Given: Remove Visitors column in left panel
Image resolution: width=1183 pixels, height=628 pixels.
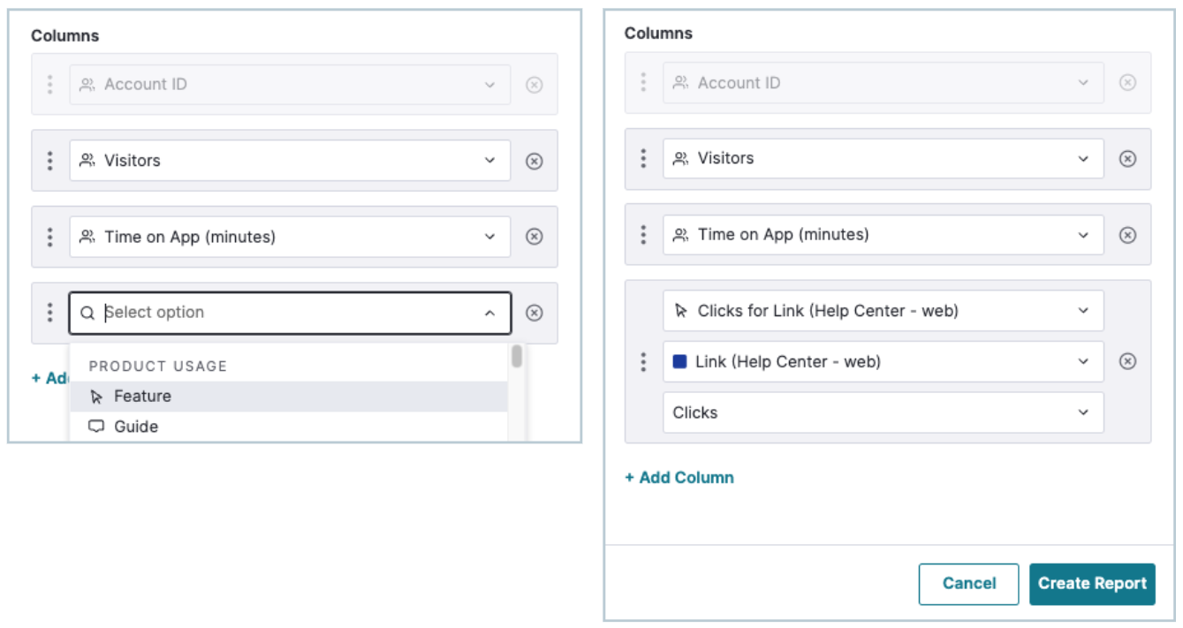Looking at the screenshot, I should coord(534,161).
